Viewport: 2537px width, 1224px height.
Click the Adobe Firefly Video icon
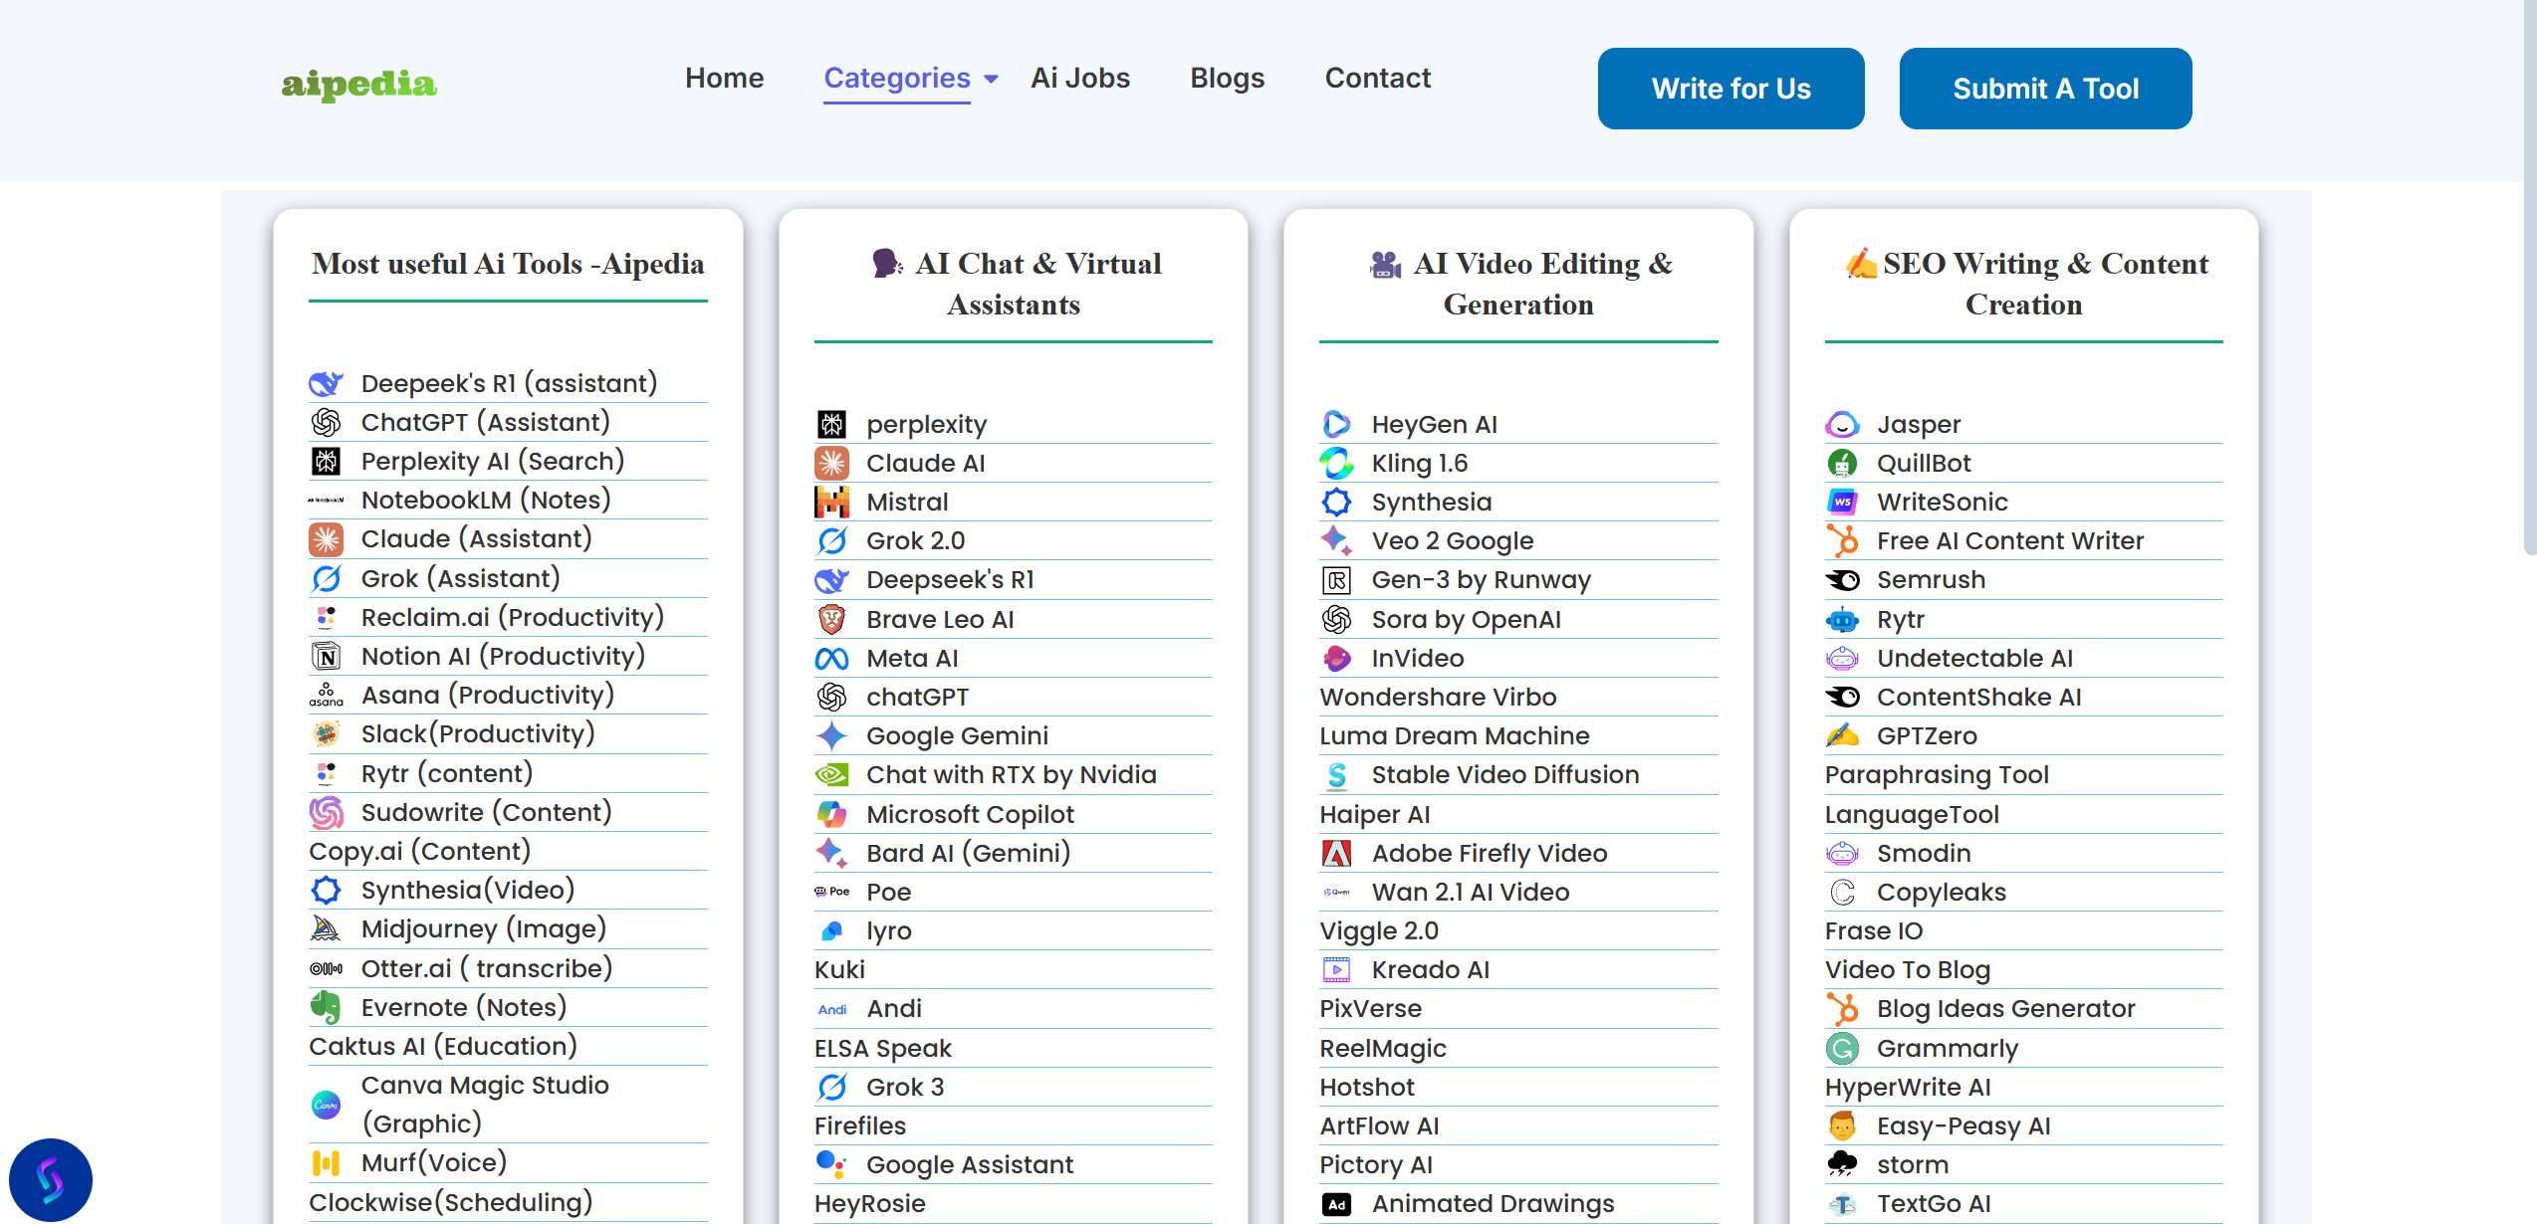[x=1336, y=853]
